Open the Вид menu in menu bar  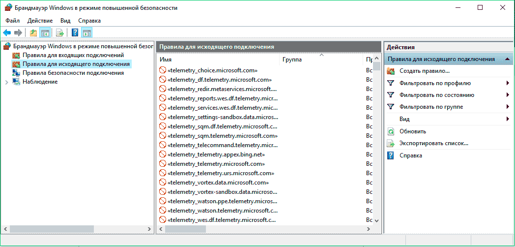pyautogui.click(x=65, y=20)
